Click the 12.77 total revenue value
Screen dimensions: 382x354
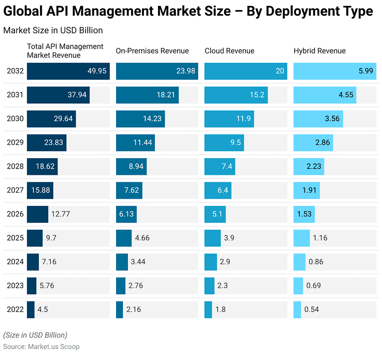point(61,214)
